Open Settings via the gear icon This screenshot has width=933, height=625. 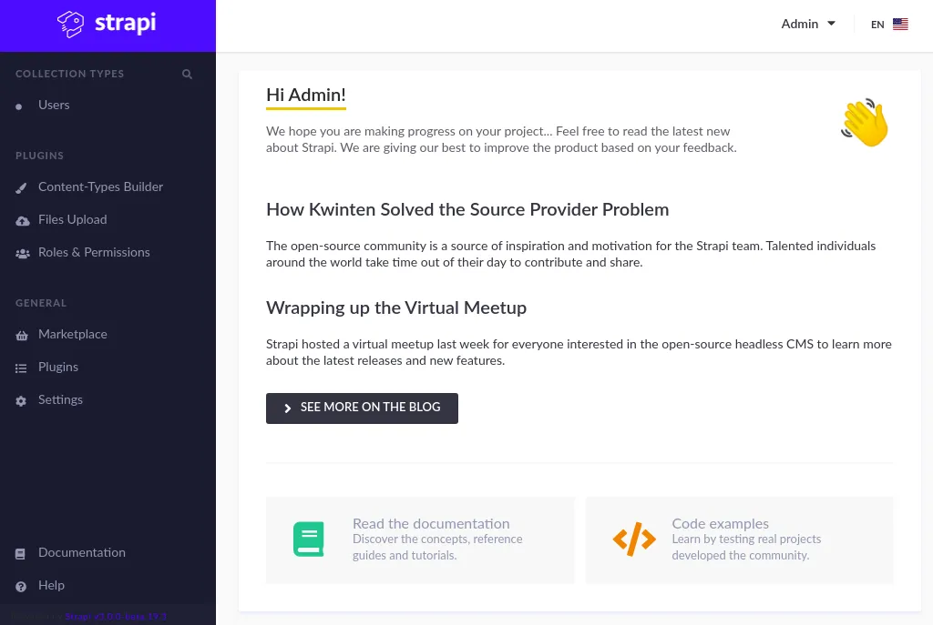pyautogui.click(x=22, y=399)
